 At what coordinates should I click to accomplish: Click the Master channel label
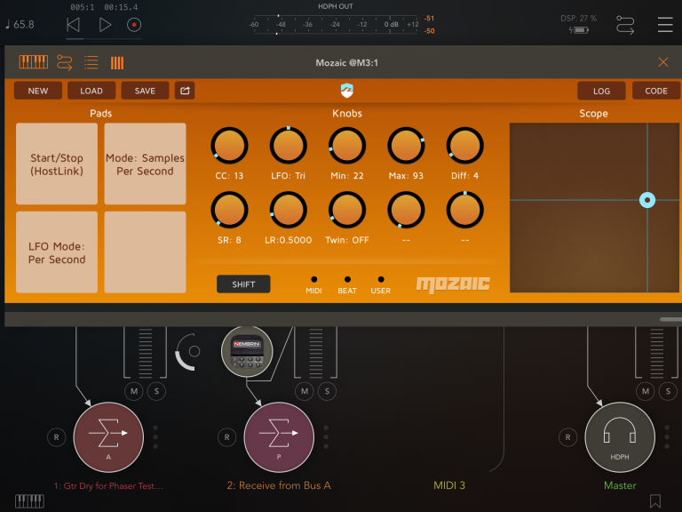pos(620,485)
